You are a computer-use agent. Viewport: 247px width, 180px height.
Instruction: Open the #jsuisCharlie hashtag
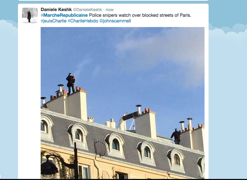click(x=54, y=21)
